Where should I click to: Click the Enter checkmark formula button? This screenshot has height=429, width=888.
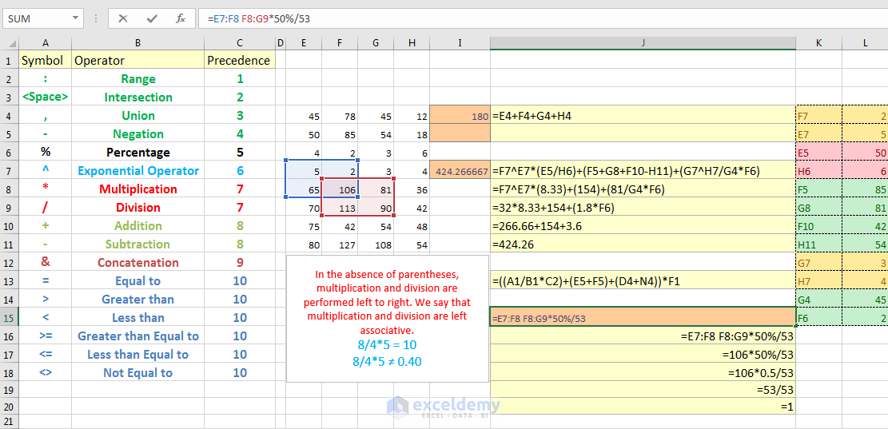pos(152,18)
